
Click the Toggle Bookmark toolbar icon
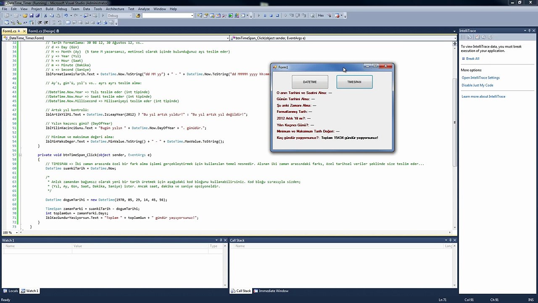[x=68, y=22]
